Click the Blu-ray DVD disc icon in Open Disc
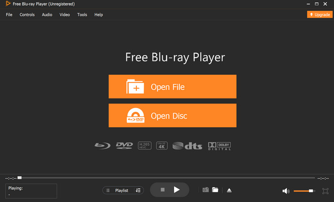The image size is (334, 202). (x=136, y=115)
